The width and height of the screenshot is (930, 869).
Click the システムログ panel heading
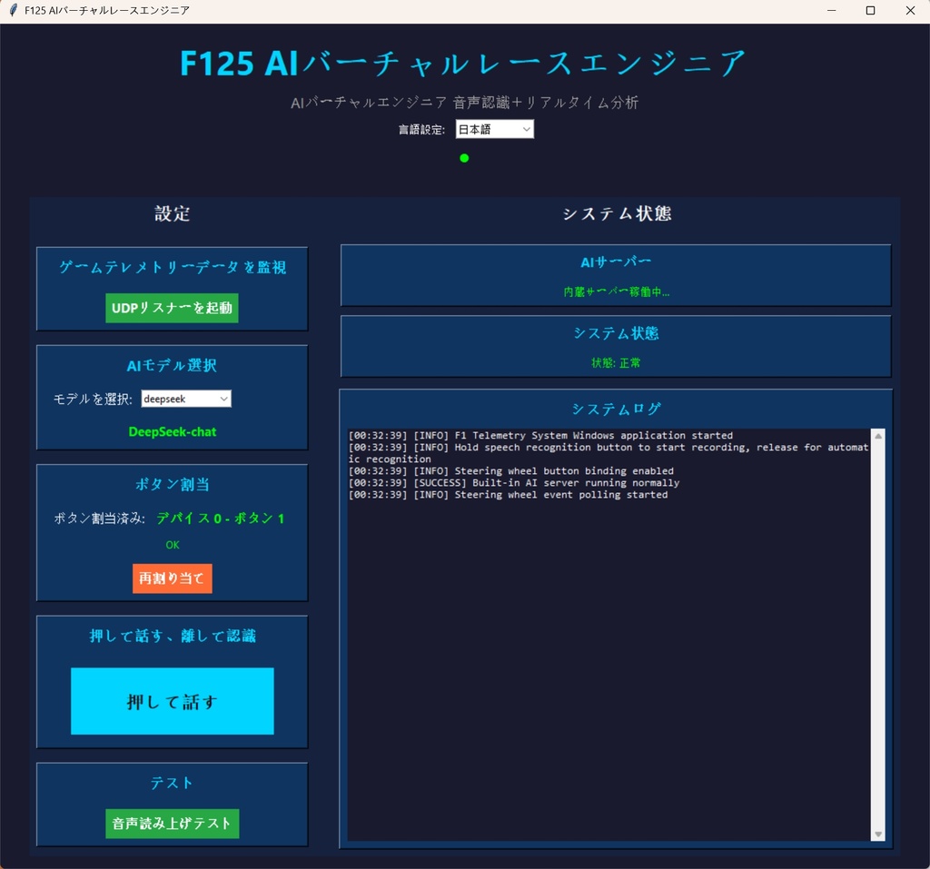point(616,409)
